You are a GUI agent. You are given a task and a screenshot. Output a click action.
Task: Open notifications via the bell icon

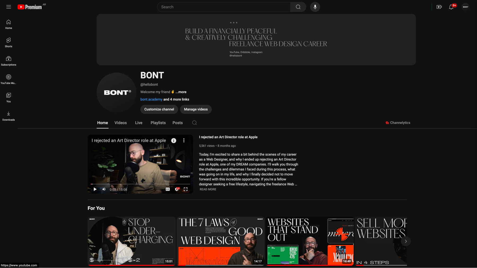click(451, 7)
